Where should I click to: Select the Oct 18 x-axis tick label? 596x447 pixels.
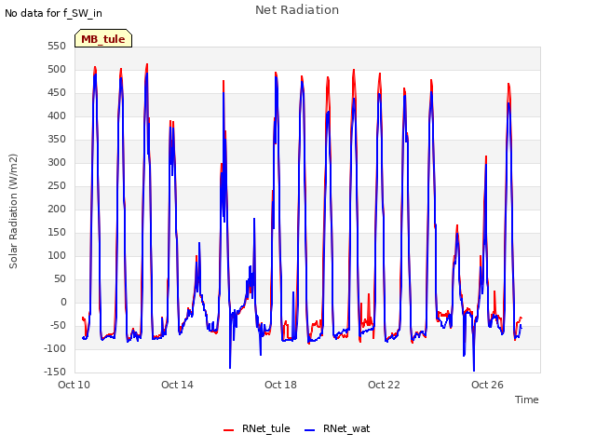click(x=281, y=385)
